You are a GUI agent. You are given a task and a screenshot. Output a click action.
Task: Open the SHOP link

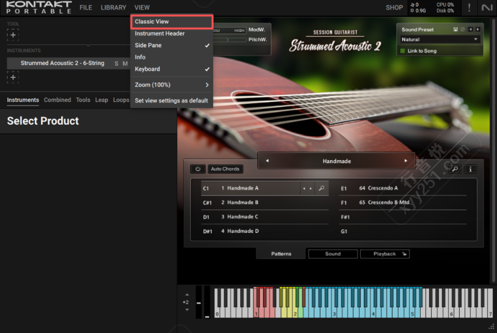coord(394,7)
